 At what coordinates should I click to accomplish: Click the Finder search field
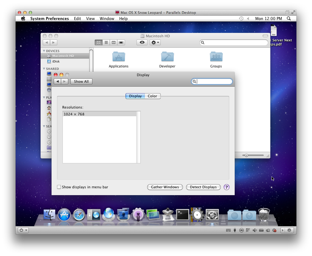pos(234,42)
